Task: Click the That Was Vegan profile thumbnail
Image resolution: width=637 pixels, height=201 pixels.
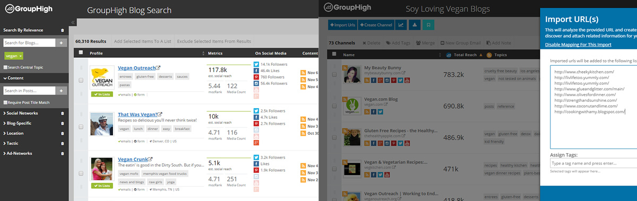Action: 101,125
